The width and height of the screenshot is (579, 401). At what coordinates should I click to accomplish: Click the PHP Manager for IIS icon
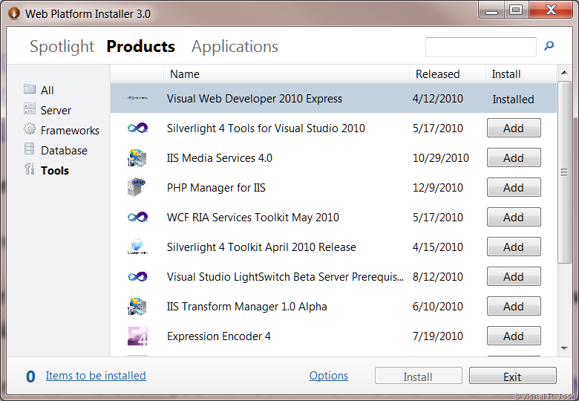tap(137, 188)
